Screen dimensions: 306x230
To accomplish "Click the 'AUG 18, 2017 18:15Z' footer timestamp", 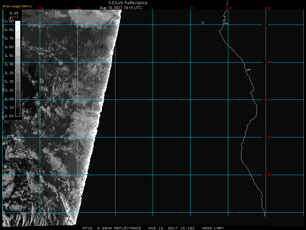I will click(171, 228).
